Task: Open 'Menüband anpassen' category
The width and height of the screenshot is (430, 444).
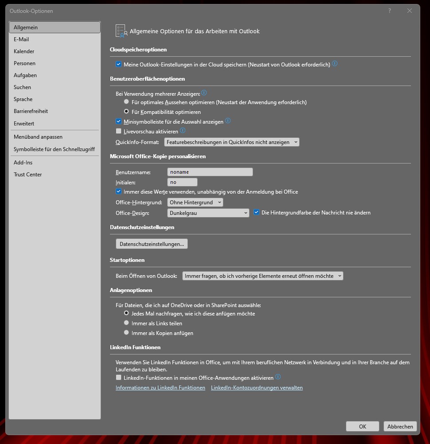Action: [55, 137]
